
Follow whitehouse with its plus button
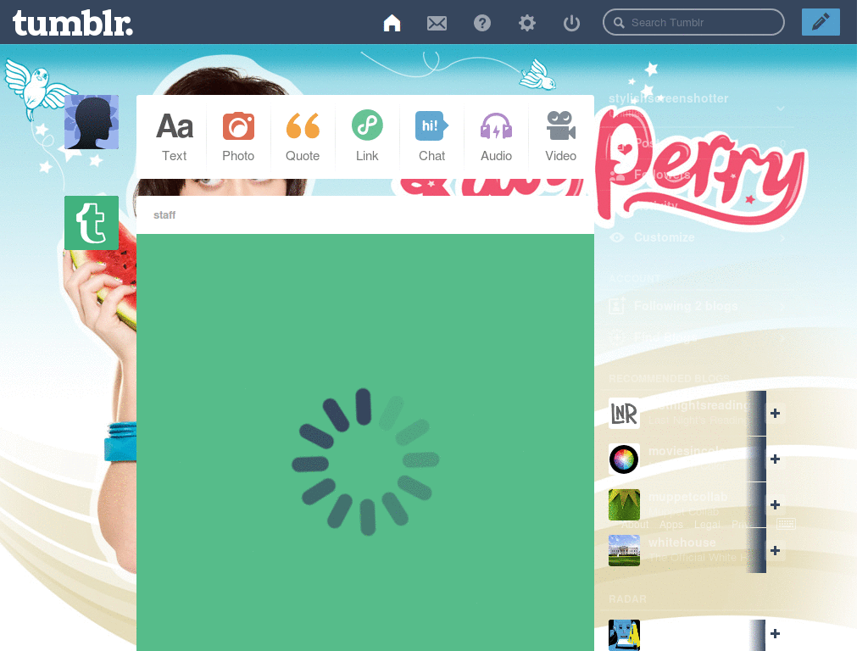(775, 550)
